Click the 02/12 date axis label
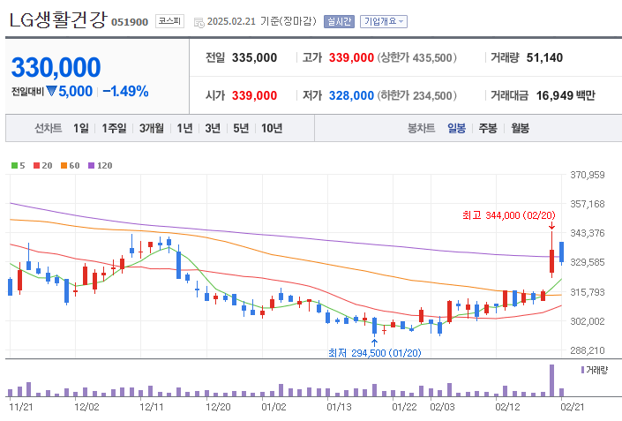Image resolution: width=622 pixels, height=421 pixels. point(507,407)
